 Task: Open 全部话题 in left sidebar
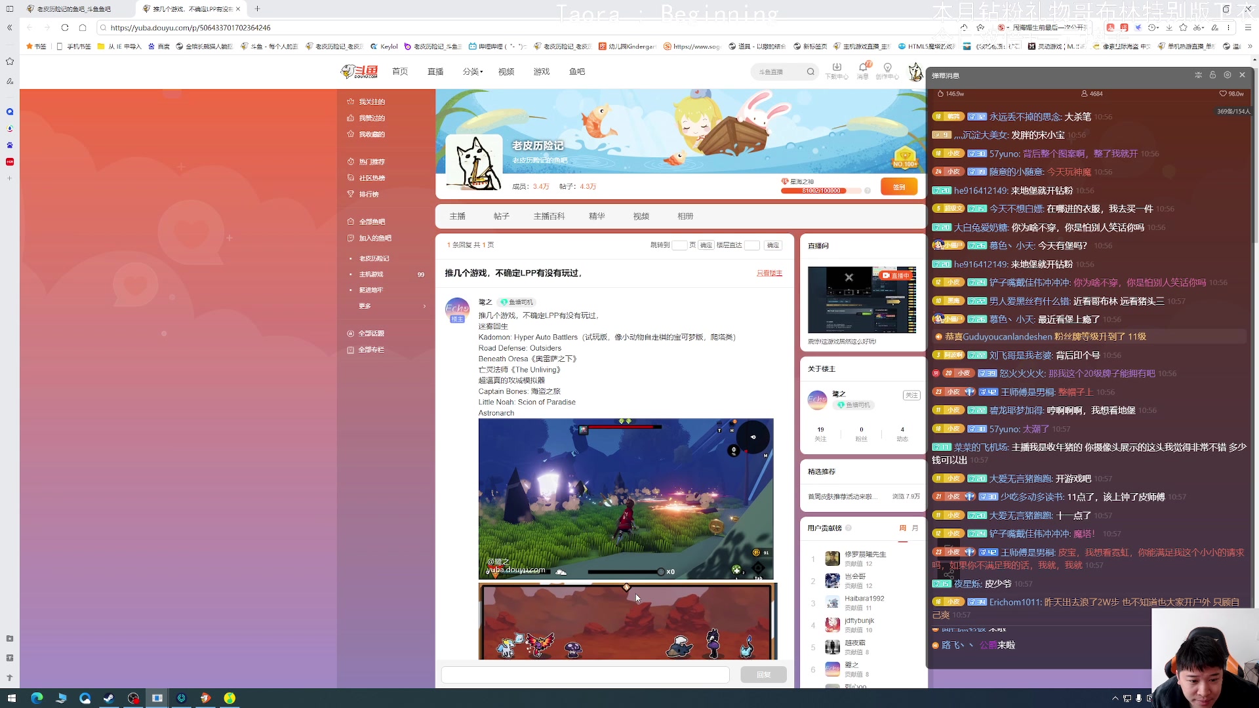[x=366, y=334]
